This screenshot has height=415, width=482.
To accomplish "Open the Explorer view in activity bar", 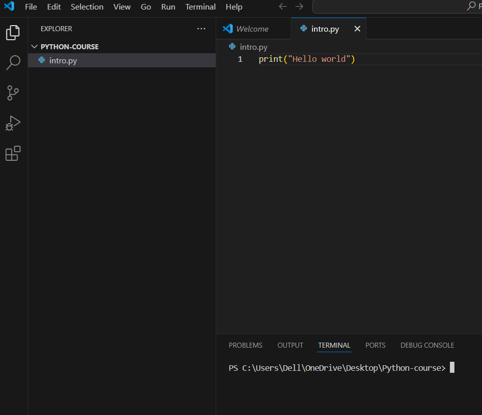I will tap(13, 33).
